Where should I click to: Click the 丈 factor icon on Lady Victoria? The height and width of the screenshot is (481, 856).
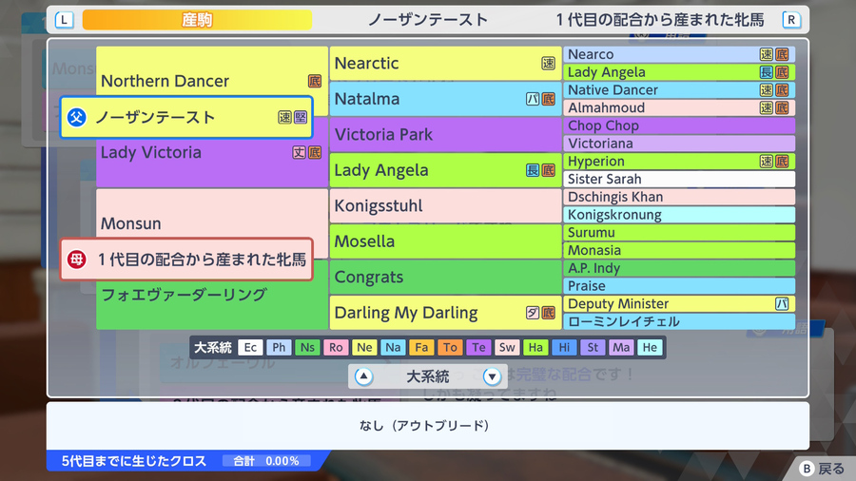(300, 153)
